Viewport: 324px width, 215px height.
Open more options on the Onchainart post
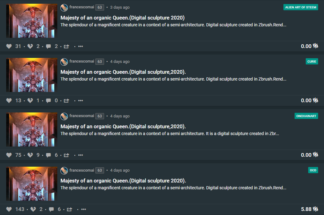81,155
